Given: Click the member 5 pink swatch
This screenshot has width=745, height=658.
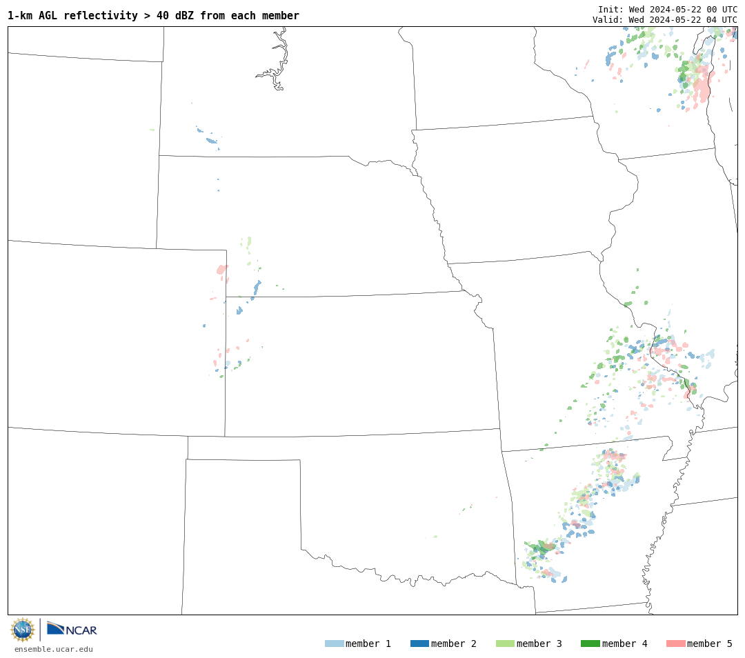Looking at the screenshot, I should [x=675, y=644].
